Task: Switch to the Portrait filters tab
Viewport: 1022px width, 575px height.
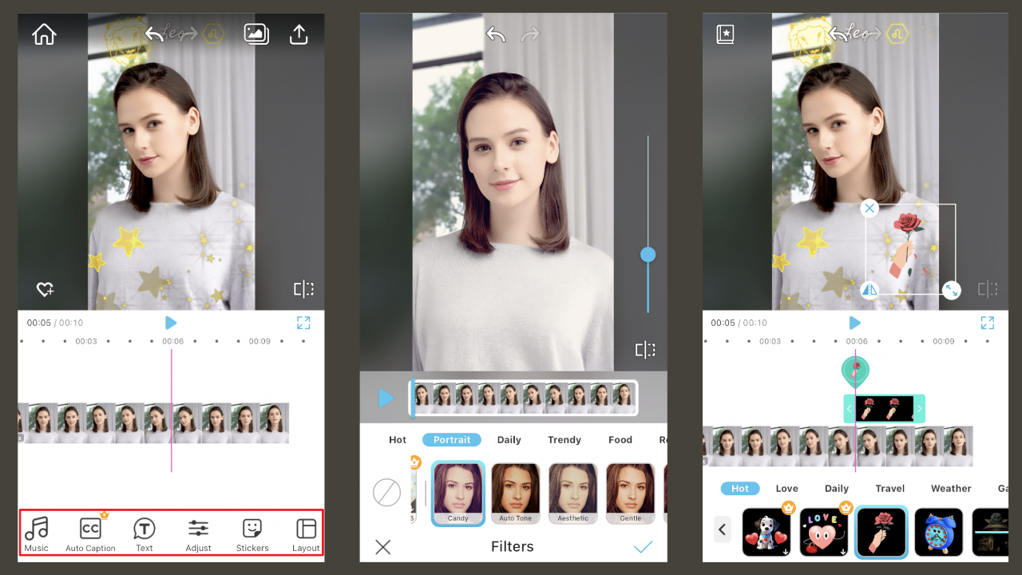Action: (x=452, y=439)
